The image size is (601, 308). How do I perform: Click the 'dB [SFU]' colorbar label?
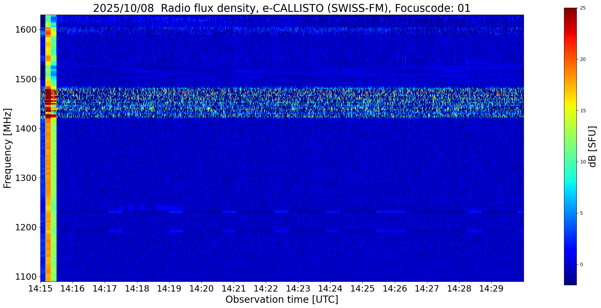coord(592,147)
